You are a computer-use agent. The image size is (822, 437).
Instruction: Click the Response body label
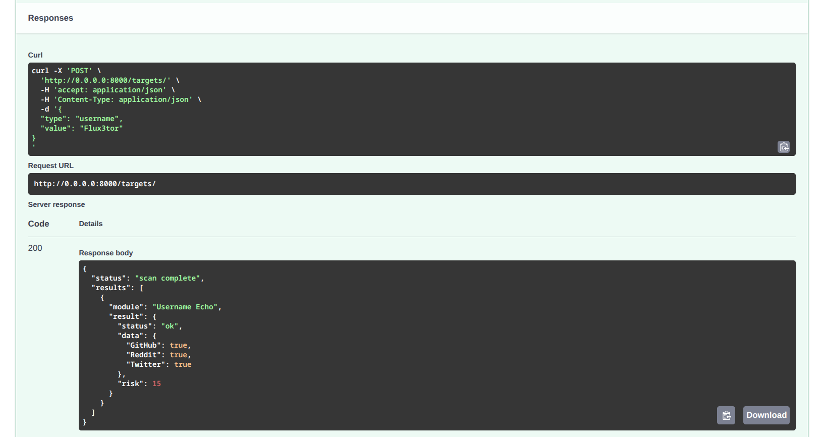point(106,253)
